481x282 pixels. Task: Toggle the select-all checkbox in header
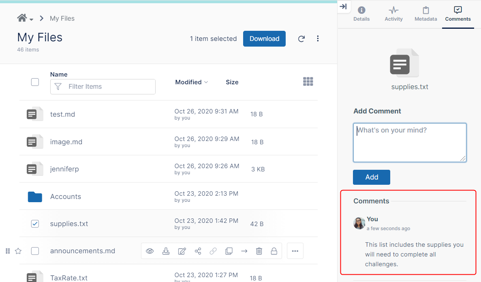(35, 82)
